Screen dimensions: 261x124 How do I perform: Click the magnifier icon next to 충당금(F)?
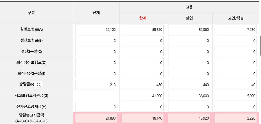click(x=39, y=85)
